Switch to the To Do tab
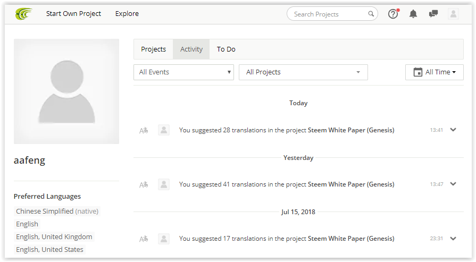Viewport: 476px width, 262px height. (226, 49)
